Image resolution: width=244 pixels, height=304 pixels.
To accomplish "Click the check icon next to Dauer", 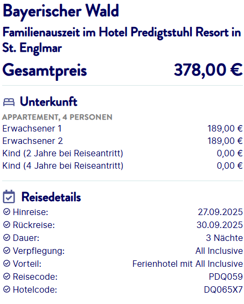I will pos(7,238).
